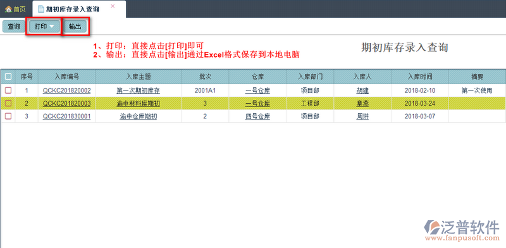The height and width of the screenshot is (248, 506).
Task: Open the 渝中材料库期初 subject link
Action: point(138,104)
